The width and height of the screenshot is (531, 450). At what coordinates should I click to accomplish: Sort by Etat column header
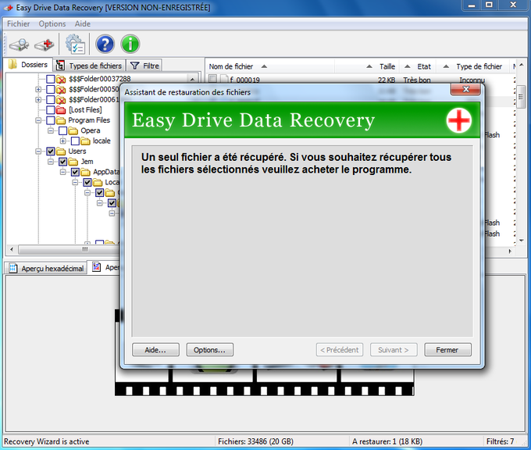click(x=419, y=66)
